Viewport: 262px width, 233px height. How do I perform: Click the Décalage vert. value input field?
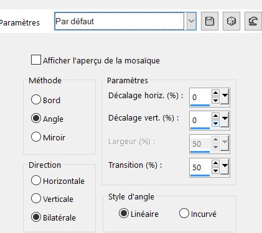point(200,120)
